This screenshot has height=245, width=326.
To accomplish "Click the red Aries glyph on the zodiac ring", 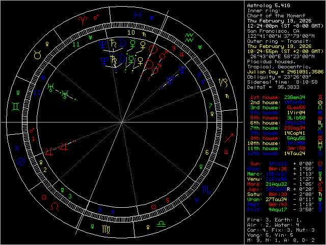I will pyautogui.click(x=81, y=21).
